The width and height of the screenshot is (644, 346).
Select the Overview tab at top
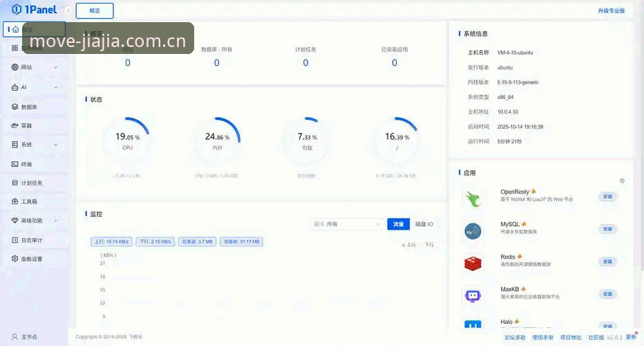pyautogui.click(x=95, y=10)
